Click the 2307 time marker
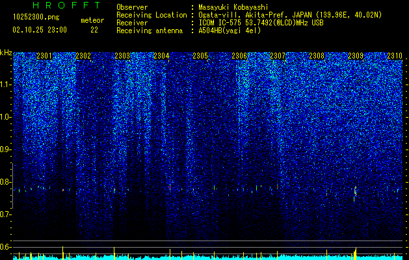This screenshot has height=260, width=409. [278, 56]
